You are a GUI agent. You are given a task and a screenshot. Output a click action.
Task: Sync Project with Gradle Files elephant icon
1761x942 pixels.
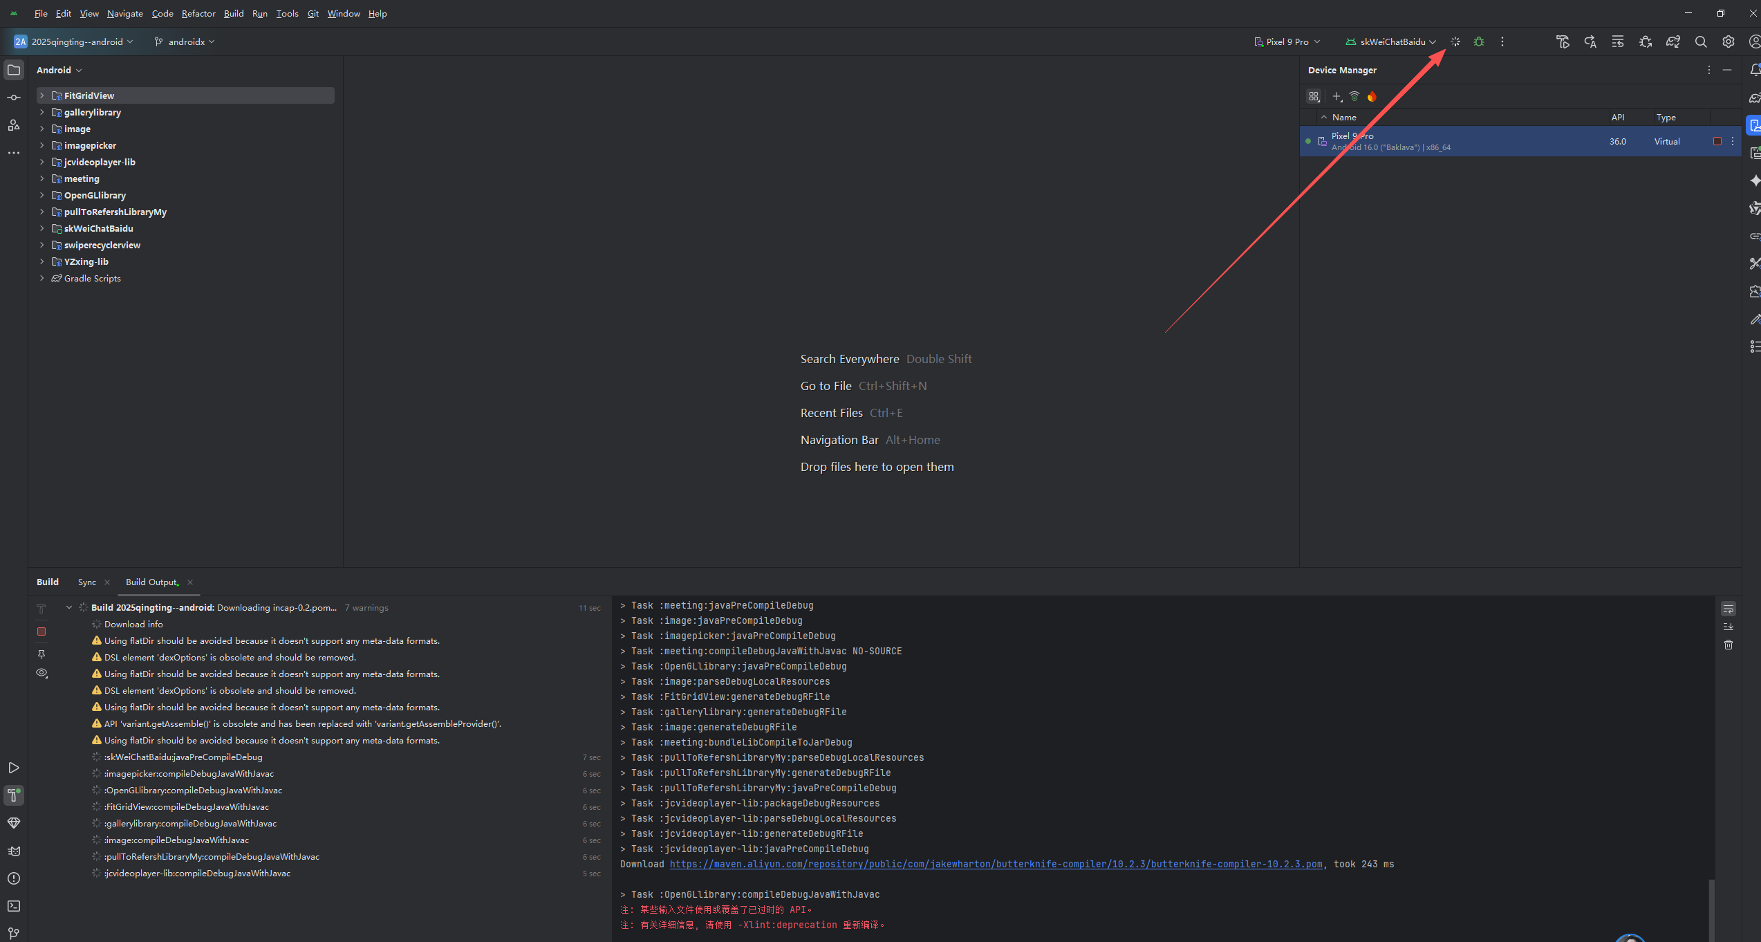point(1673,41)
